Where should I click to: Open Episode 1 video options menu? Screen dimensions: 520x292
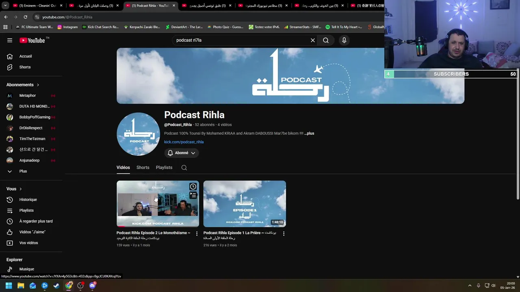284,234
